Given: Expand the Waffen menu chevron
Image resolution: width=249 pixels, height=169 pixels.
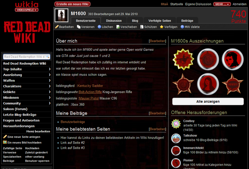Looking at the screenshot, I should [49, 80].
